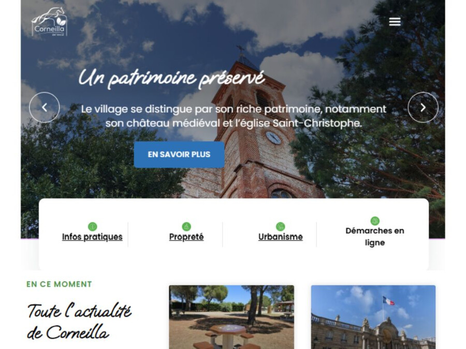The height and width of the screenshot is (349, 466).
Task: Go to the previous carousel slide
Action: tap(45, 108)
